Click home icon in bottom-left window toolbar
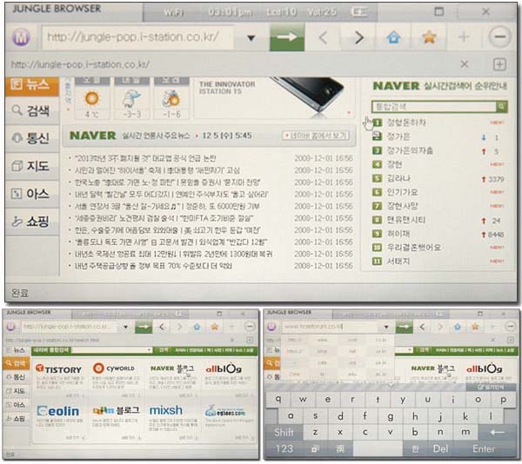 click(x=197, y=327)
